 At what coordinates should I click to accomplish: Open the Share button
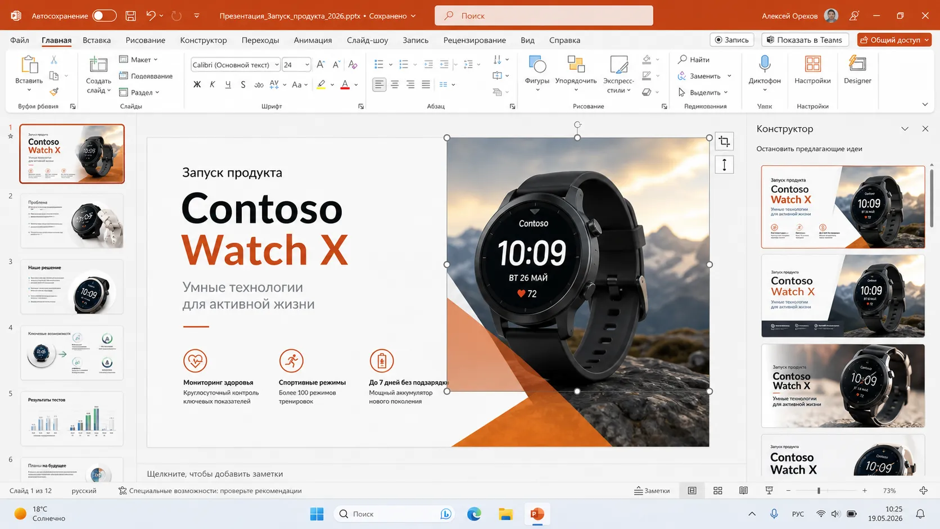click(894, 40)
